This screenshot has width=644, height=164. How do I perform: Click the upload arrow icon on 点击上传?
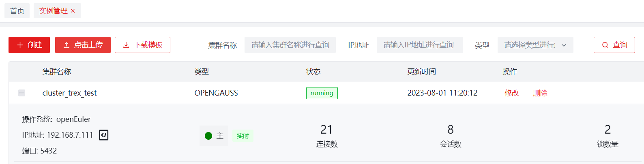[67, 45]
